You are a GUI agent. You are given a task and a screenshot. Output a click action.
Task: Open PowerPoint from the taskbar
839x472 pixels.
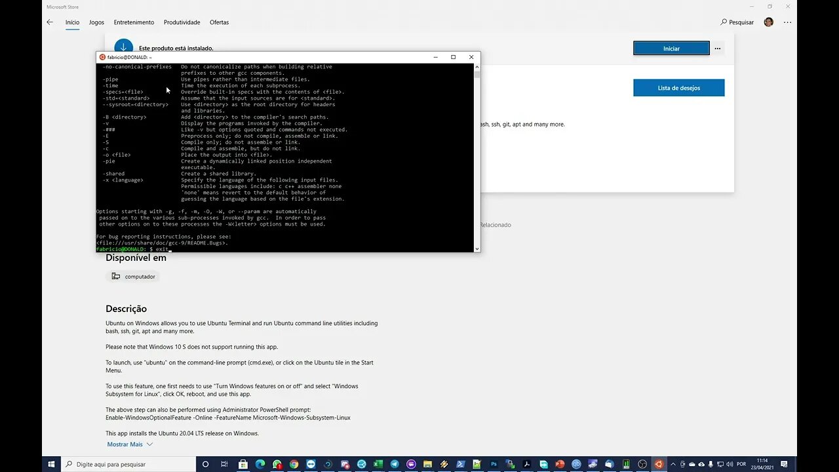click(x=560, y=464)
